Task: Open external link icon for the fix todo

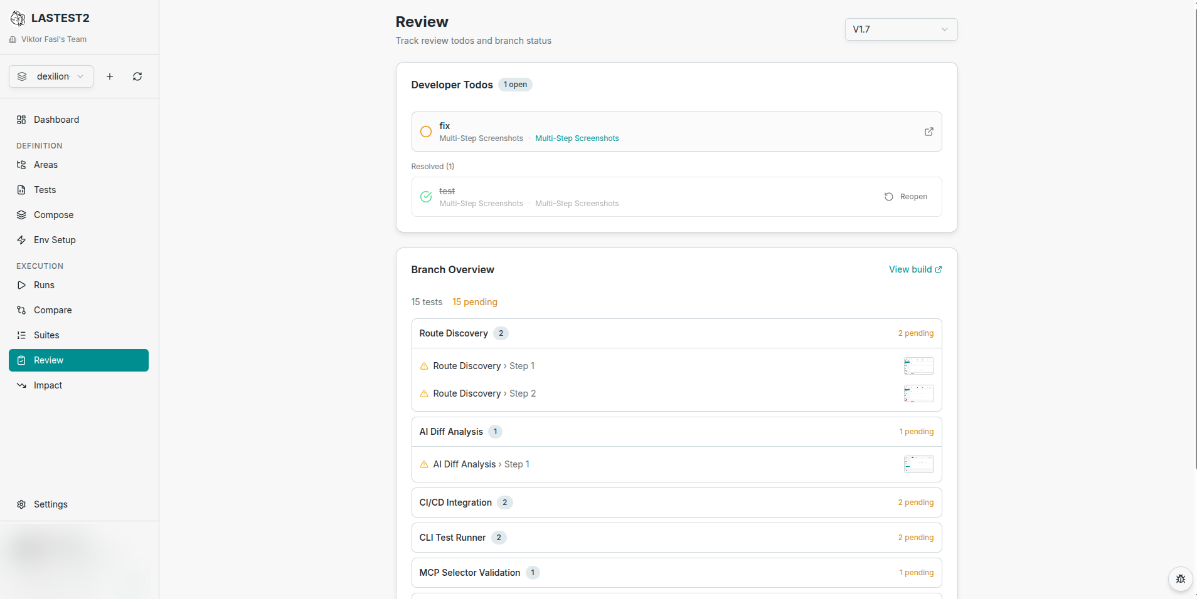Action: [928, 132]
